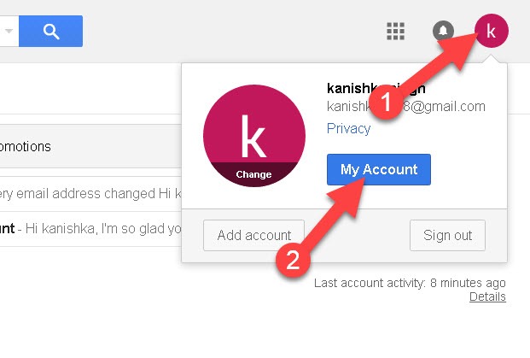
Task: Click the Sign out button
Action: 447,236
